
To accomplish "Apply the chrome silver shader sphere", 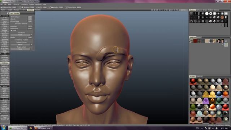I will (193, 94).
